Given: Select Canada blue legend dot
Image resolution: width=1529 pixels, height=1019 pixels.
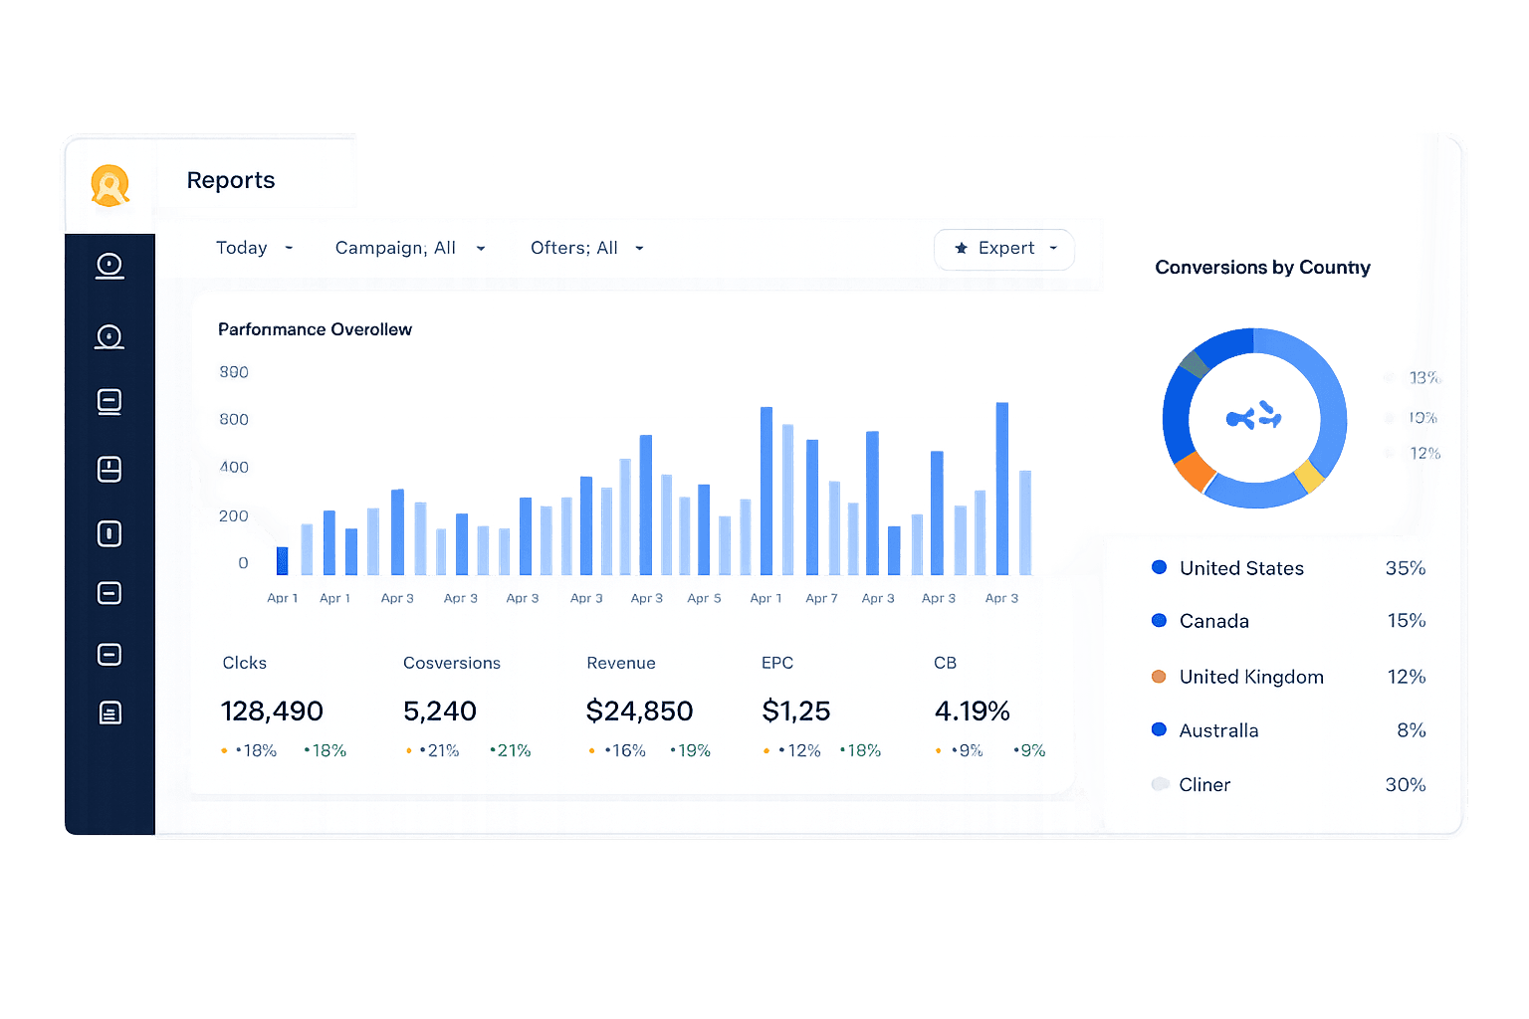Looking at the screenshot, I should click(x=1159, y=620).
